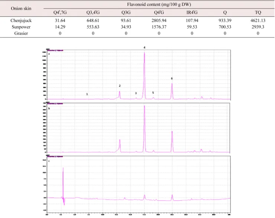
Task: Click the value 648.61
Action: (x=93, y=20)
